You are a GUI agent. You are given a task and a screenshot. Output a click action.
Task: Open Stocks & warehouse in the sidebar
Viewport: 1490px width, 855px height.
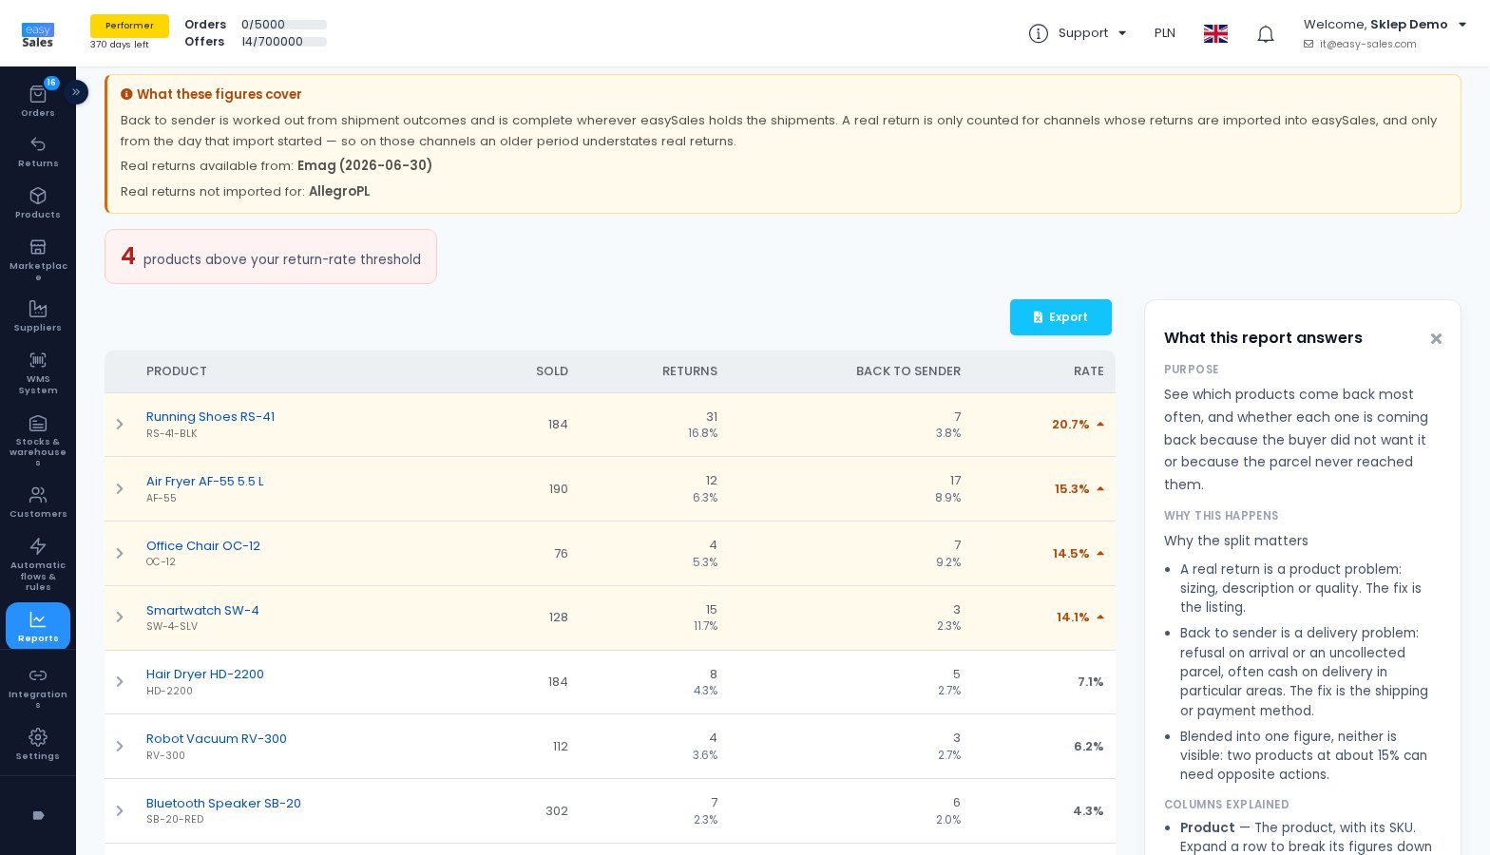(x=38, y=440)
